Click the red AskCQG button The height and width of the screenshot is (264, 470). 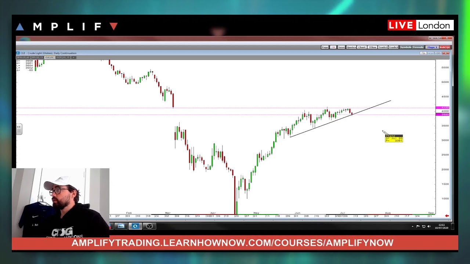[445, 47]
